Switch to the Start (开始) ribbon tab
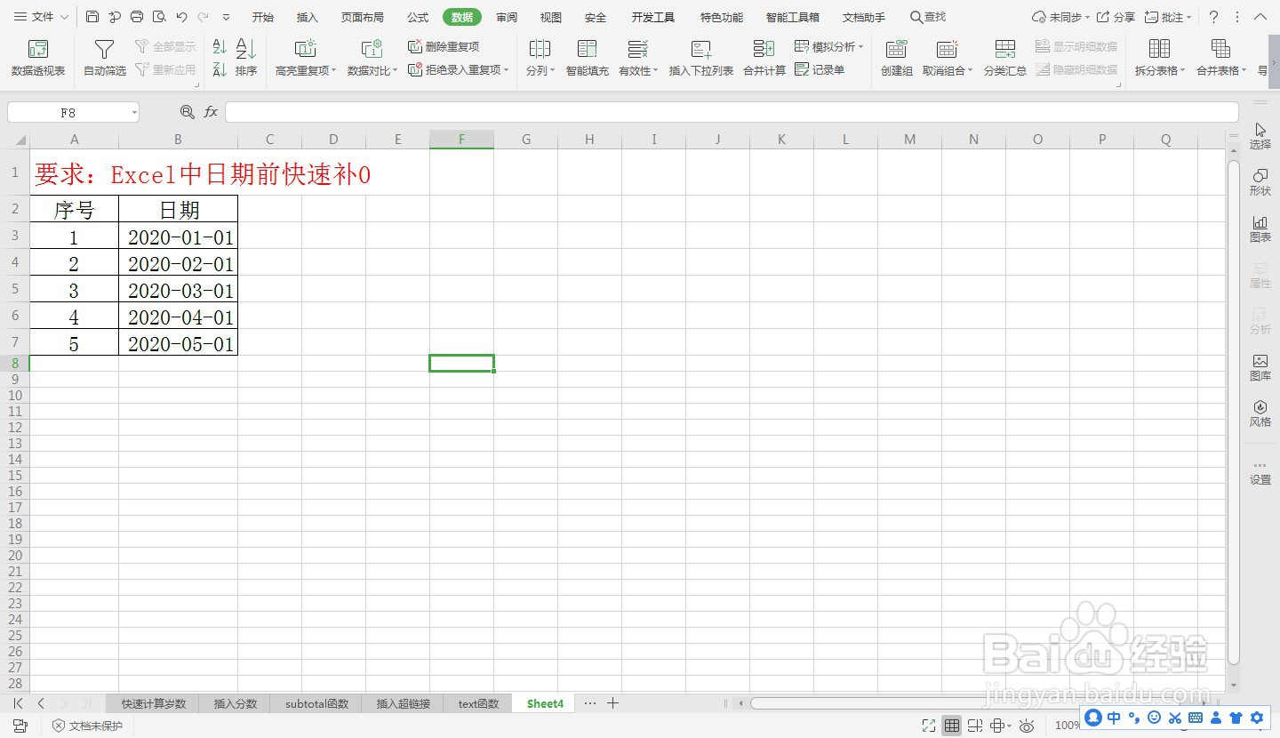The height and width of the screenshot is (738, 1280). coord(263,17)
